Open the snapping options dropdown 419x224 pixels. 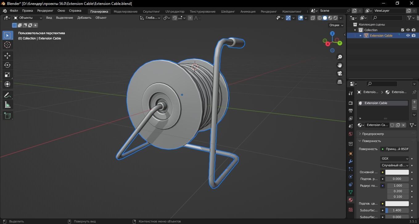pos(170,18)
